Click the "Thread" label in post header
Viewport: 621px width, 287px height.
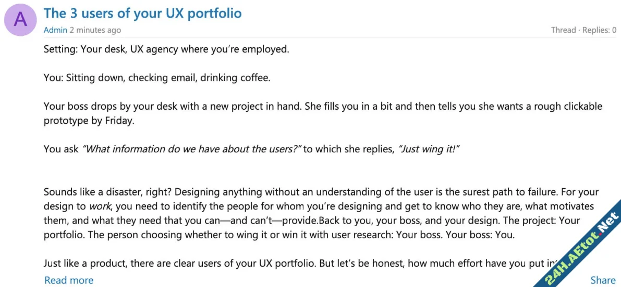click(563, 30)
